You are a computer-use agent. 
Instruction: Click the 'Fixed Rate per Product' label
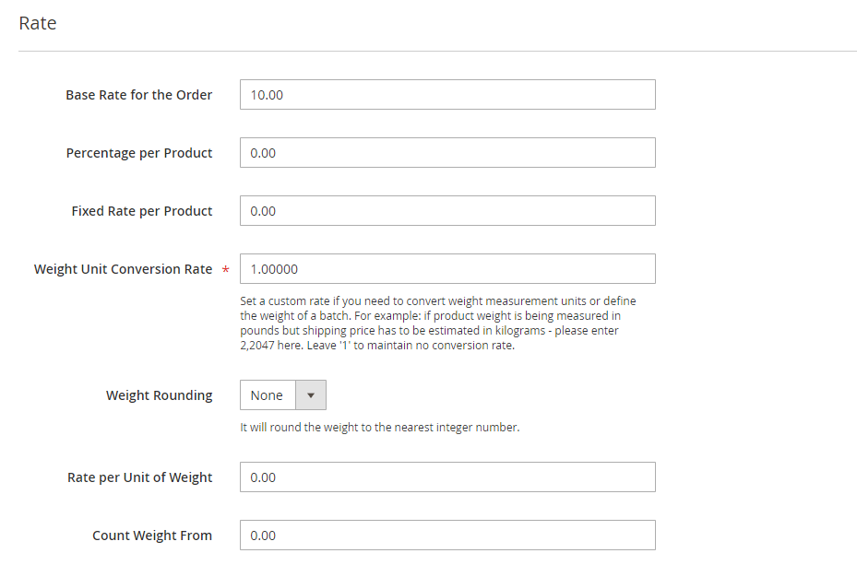coord(141,211)
